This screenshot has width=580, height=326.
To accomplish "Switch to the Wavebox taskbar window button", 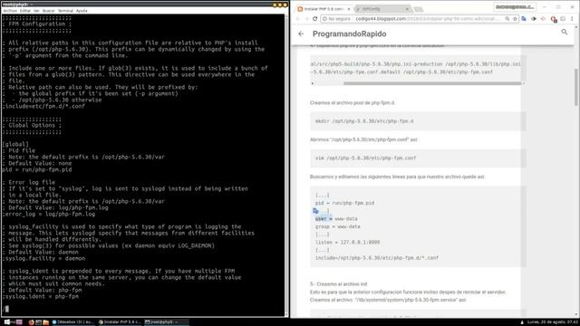I will point(73,322).
